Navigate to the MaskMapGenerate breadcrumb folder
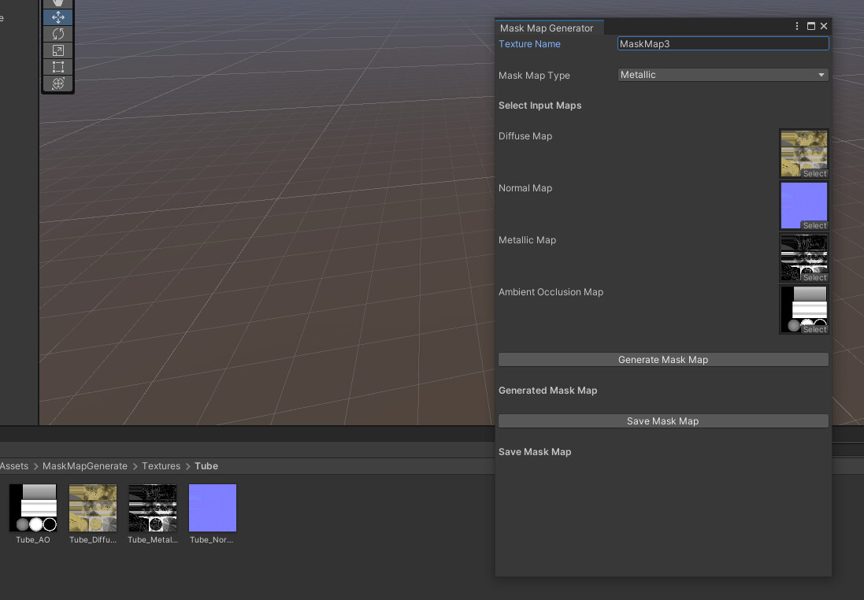864x600 pixels. [x=84, y=466]
